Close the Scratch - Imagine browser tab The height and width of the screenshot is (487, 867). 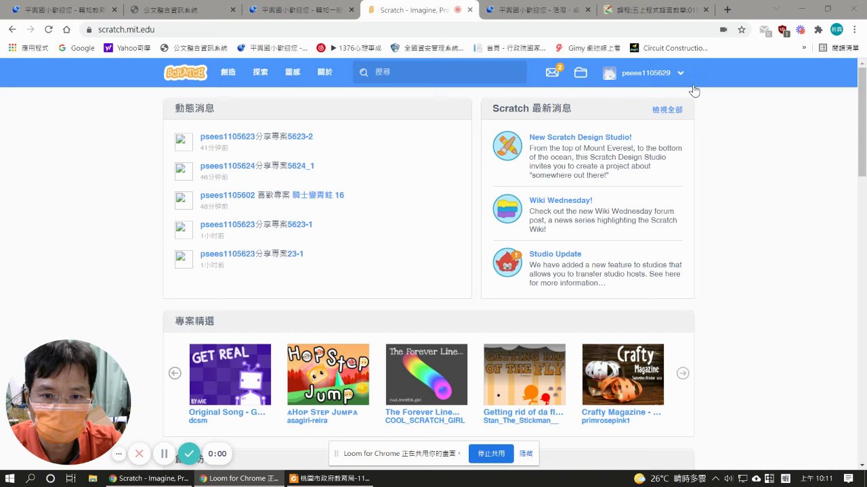(470, 10)
